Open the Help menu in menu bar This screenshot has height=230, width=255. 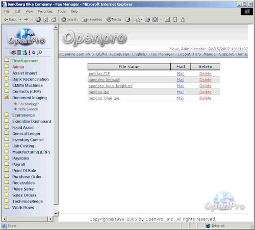[x=74, y=11]
